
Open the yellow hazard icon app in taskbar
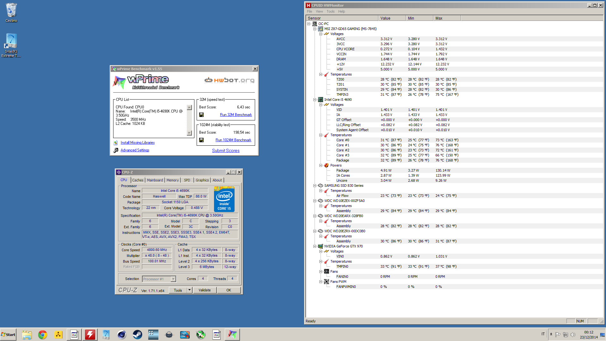pyautogui.click(x=58, y=335)
